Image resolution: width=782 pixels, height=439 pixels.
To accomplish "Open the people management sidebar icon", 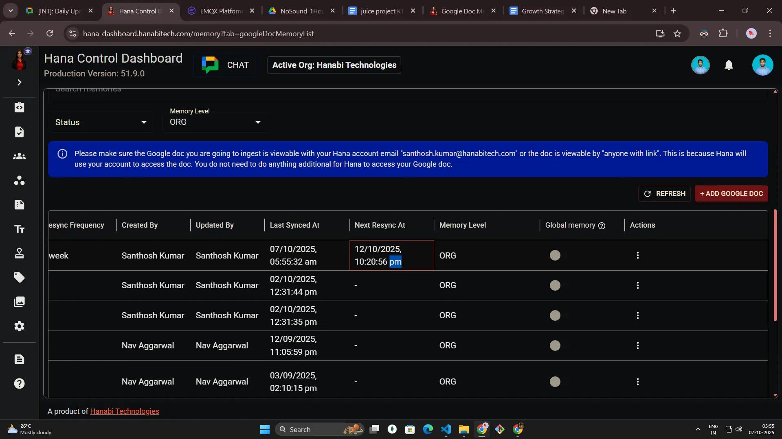I will tap(19, 156).
